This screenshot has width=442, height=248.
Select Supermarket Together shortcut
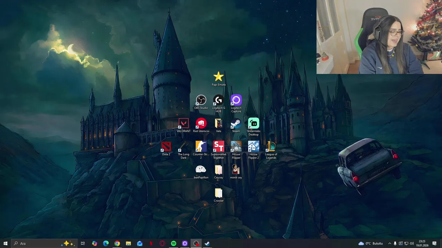tap(219, 150)
